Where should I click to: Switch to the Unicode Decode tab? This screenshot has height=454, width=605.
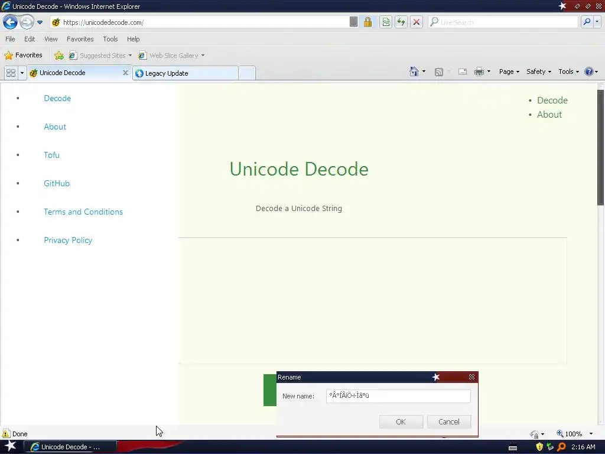pyautogui.click(x=75, y=73)
